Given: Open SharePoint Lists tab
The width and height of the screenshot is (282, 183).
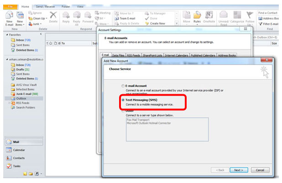Looking at the screenshot, I should (152, 55).
